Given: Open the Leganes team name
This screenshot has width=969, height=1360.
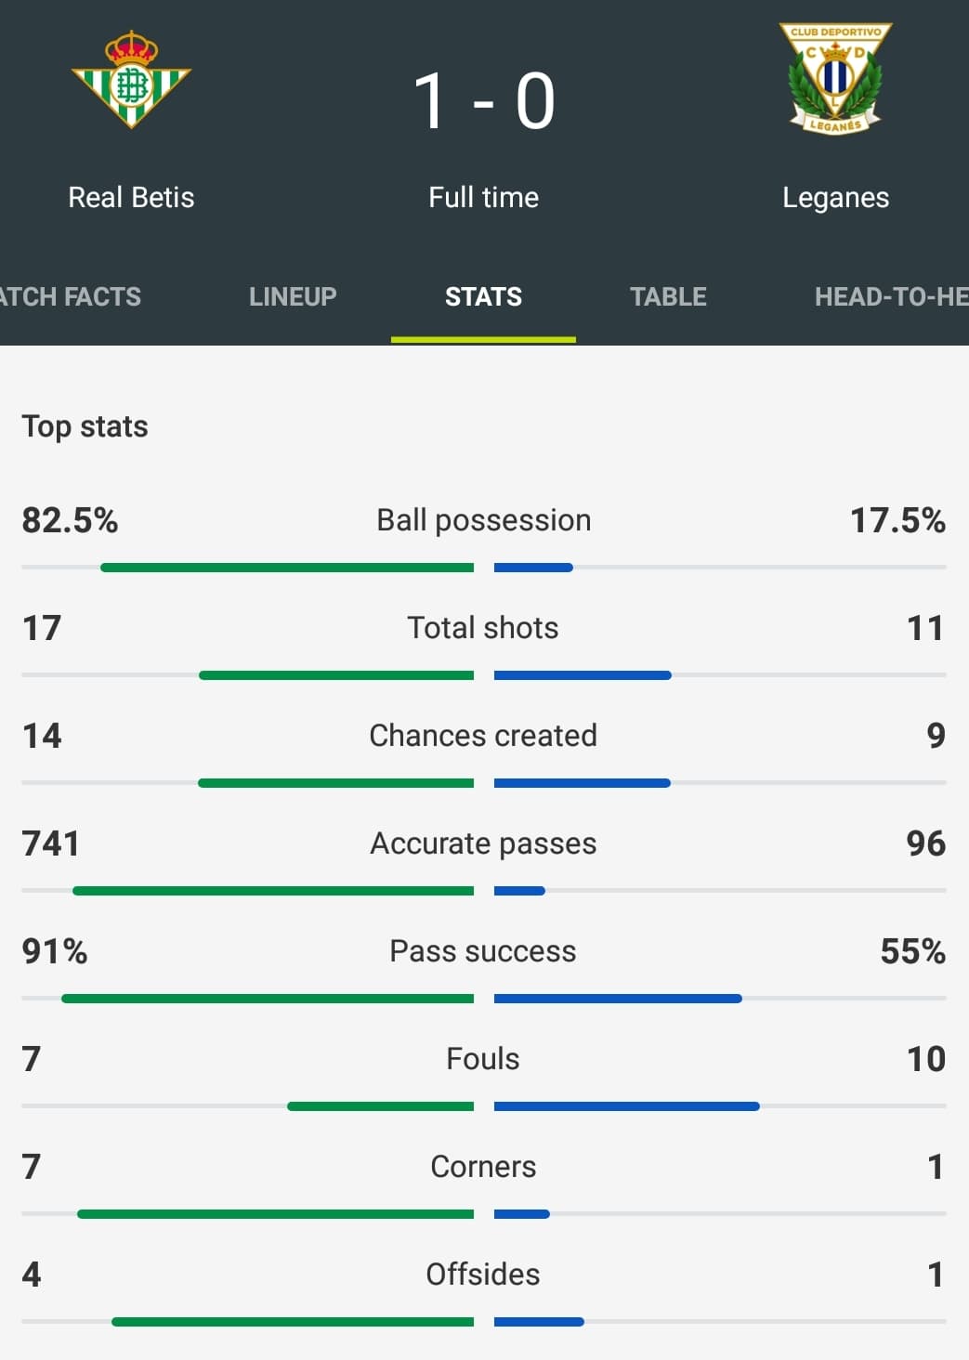Looking at the screenshot, I should tap(835, 197).
